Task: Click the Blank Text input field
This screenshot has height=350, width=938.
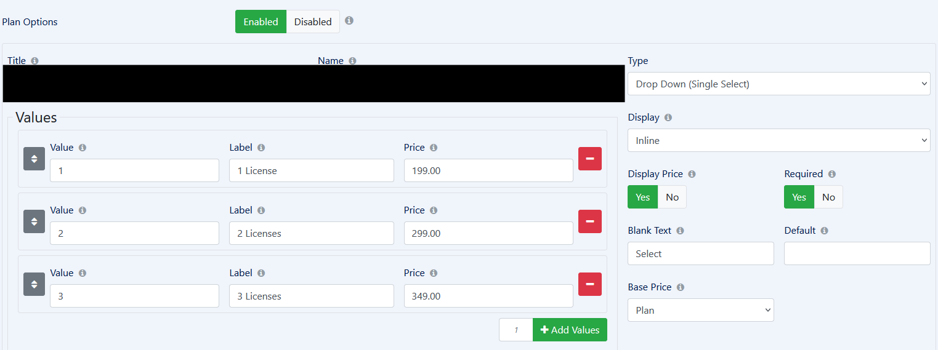Action: 700,253
